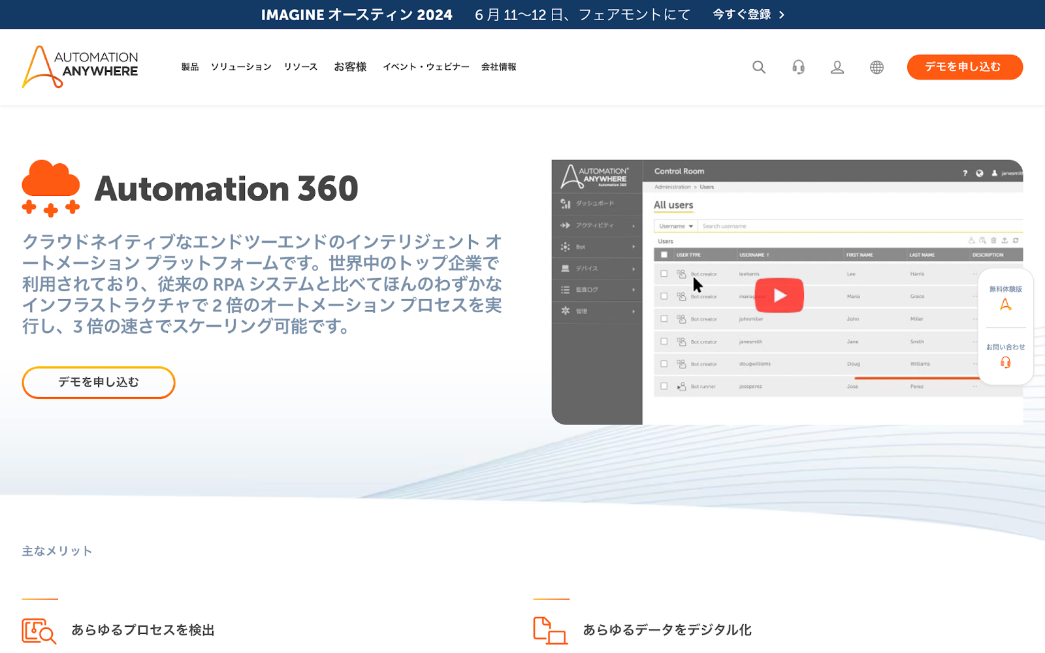This screenshot has width=1045, height=653.
Task: Click the Automation Anywhere logo in header
Action: point(80,67)
